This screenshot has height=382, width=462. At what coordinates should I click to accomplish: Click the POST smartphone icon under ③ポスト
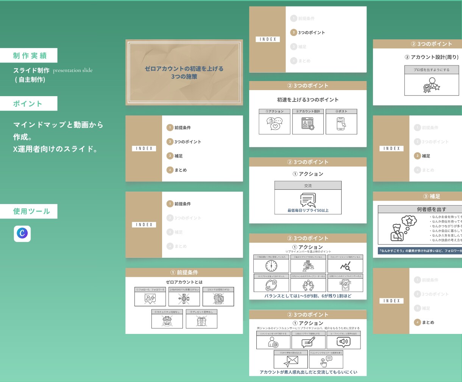(x=341, y=123)
